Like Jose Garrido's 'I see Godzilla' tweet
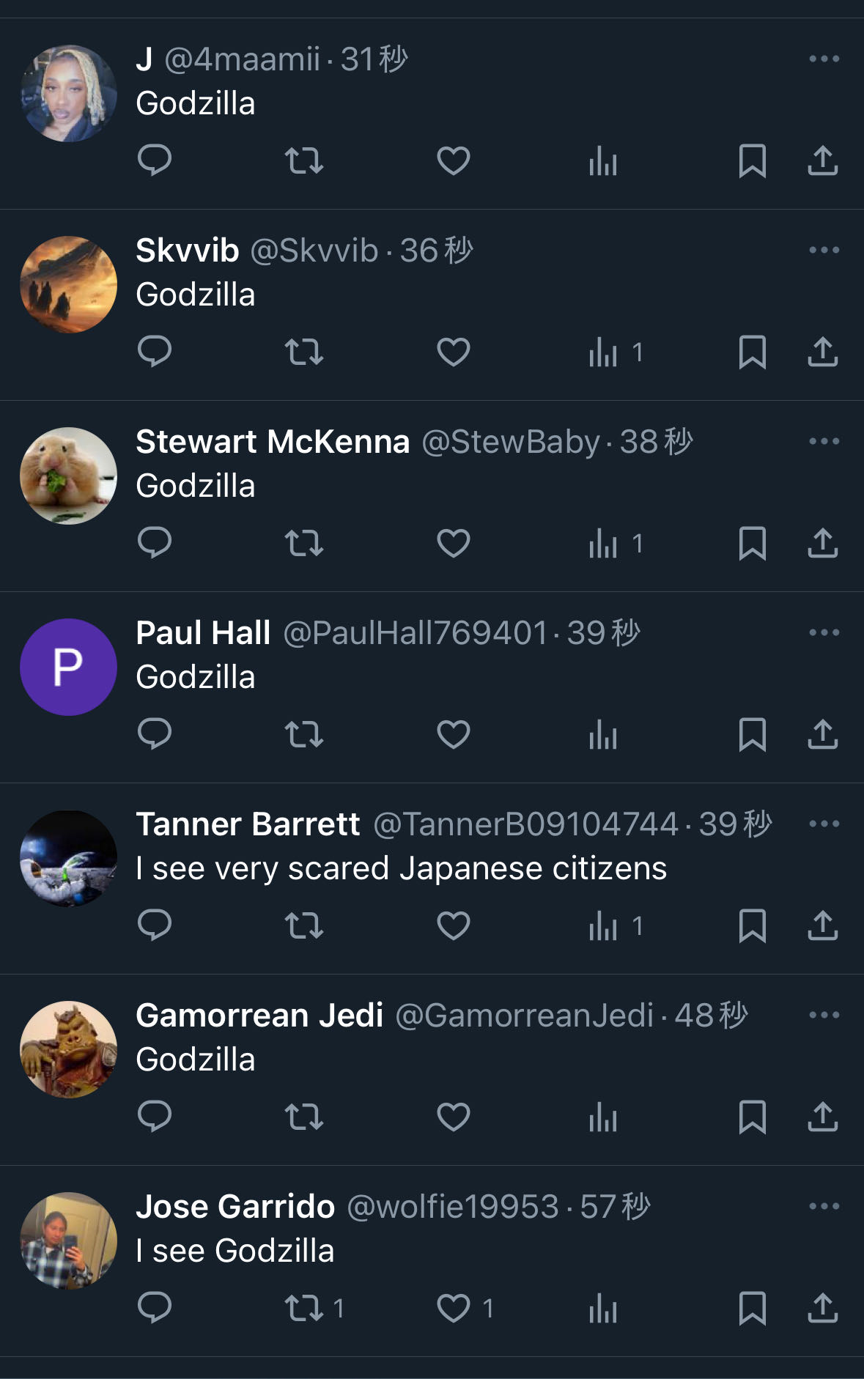Viewport: 864px width, 1379px height. [x=454, y=1308]
